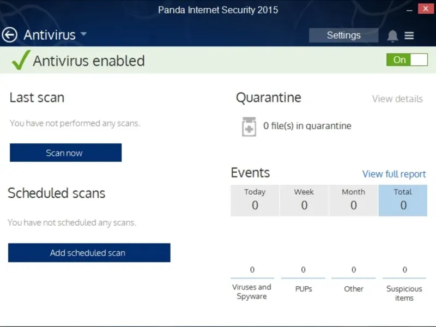Click the Events heading
This screenshot has width=436, height=327.
point(250,173)
